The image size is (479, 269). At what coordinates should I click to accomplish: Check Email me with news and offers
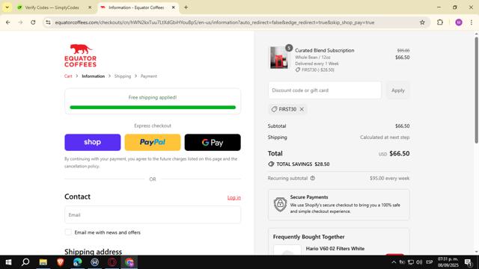click(68, 232)
